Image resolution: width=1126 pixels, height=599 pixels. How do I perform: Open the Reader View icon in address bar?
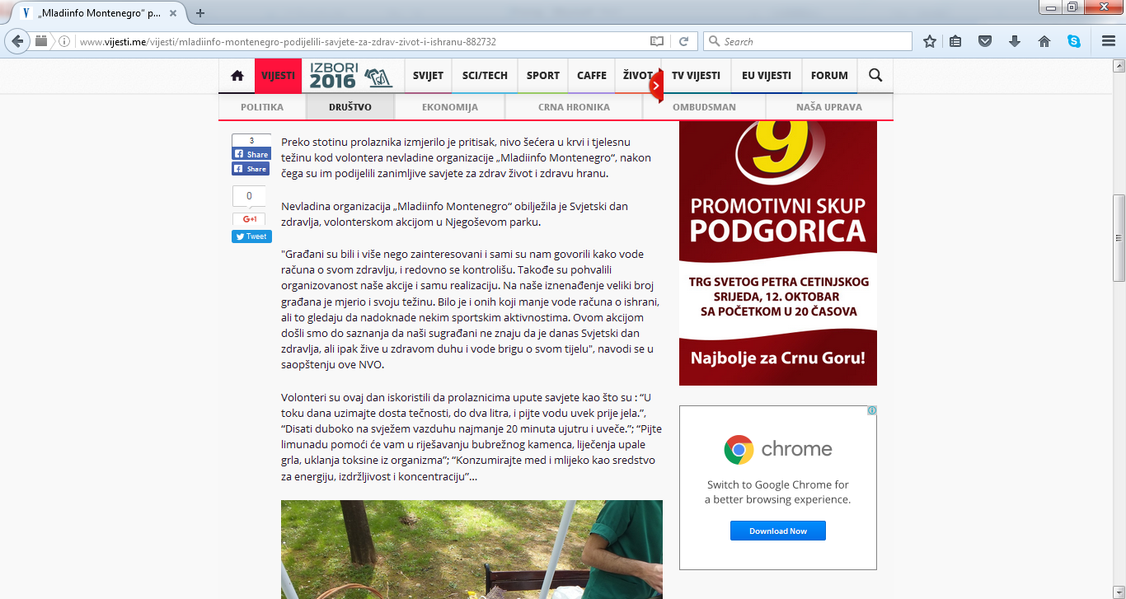click(656, 41)
